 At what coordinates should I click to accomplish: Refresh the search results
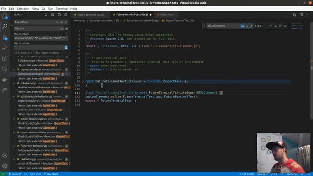[46, 15]
